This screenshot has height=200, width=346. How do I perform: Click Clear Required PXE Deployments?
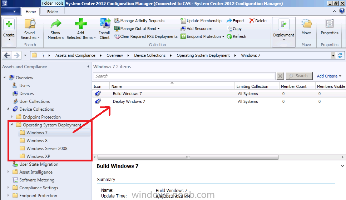point(146,36)
